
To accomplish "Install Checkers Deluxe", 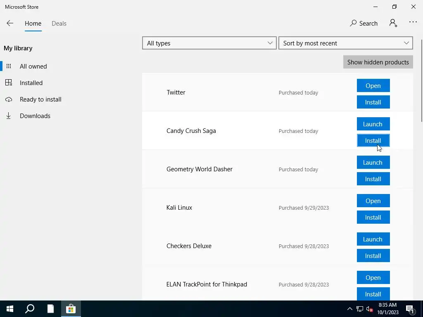I will click(x=373, y=255).
